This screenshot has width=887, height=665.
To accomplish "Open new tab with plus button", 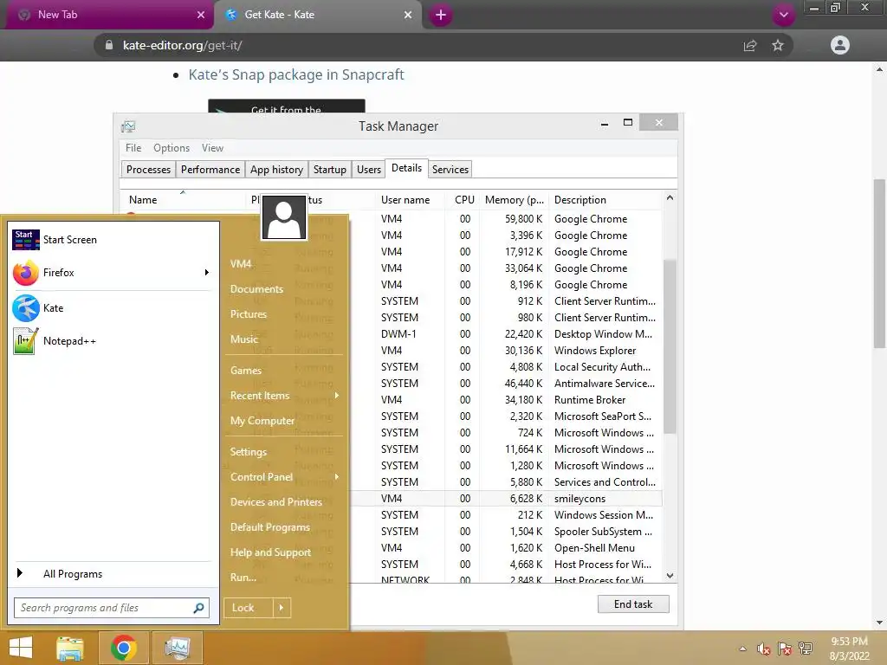I will click(441, 15).
